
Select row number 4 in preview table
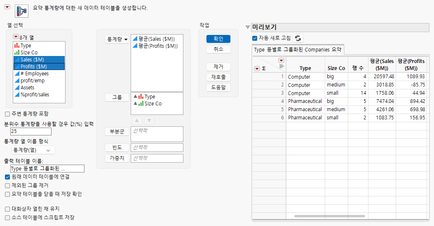coord(269,101)
